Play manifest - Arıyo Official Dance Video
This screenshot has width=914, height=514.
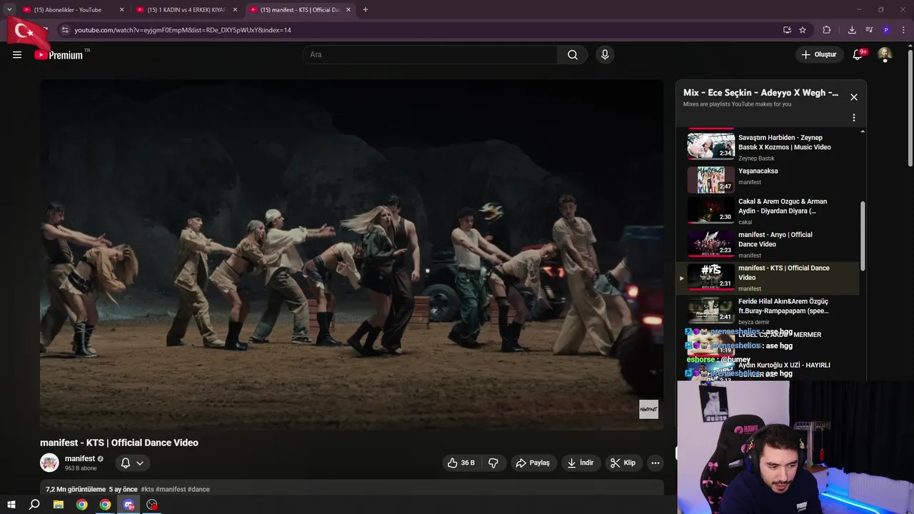pos(768,245)
